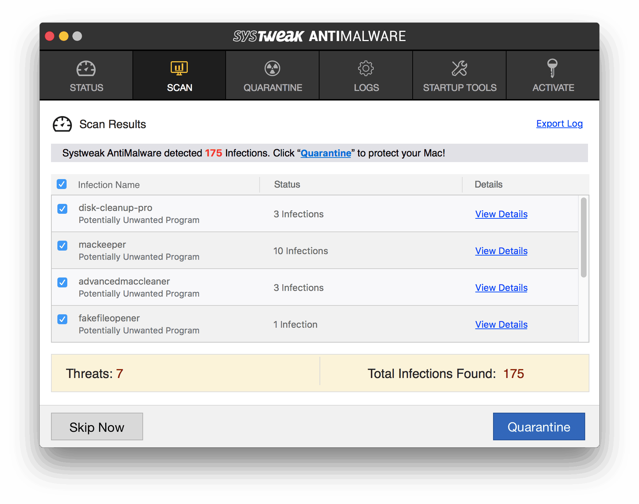Viewport: 639px width, 504px height.
Task: Click the '1 Infection' status cell
Action: (295, 325)
